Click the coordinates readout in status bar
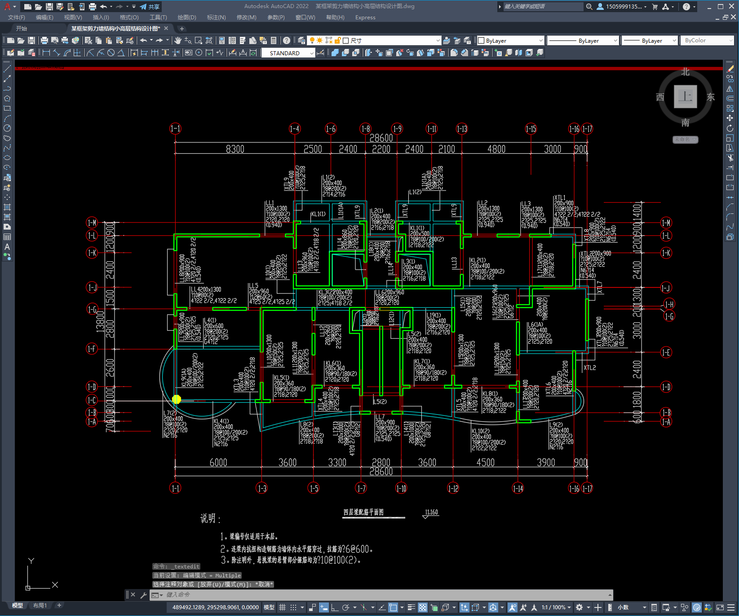The width and height of the screenshot is (739, 616). 216,607
